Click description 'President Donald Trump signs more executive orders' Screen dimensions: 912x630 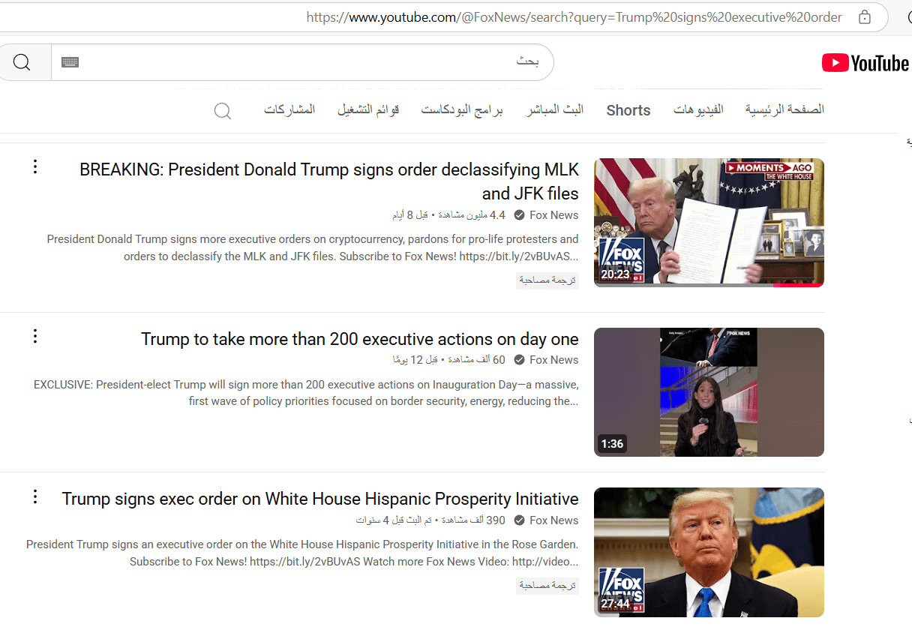click(x=313, y=247)
